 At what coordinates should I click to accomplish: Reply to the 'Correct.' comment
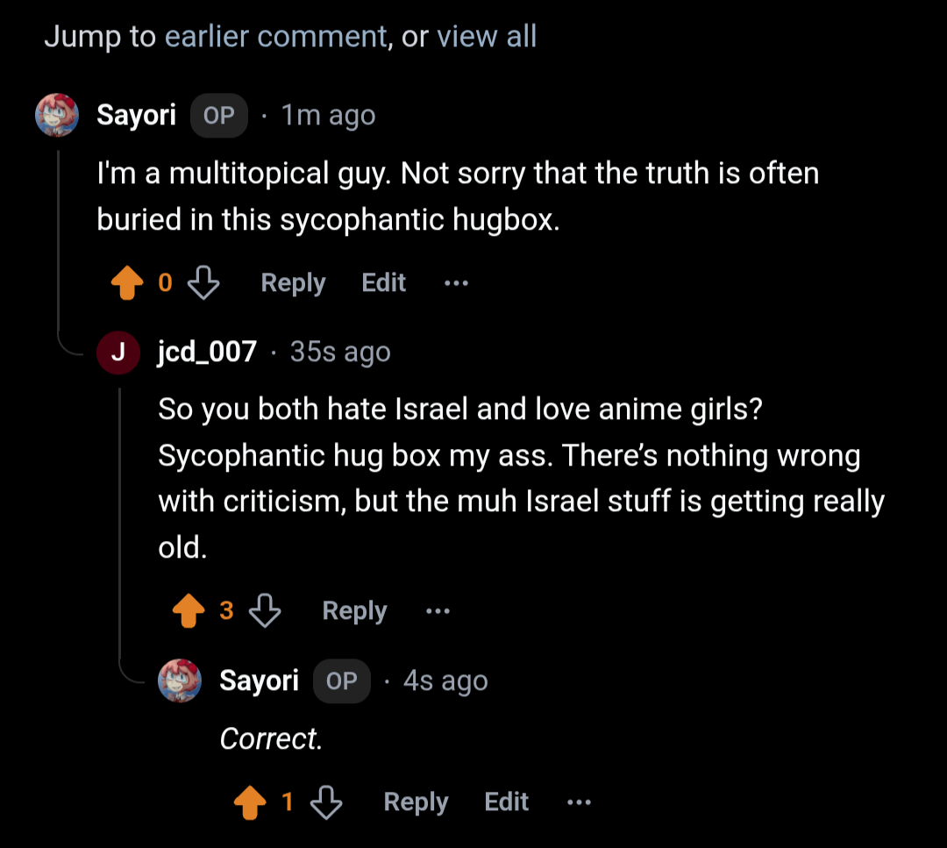click(416, 802)
